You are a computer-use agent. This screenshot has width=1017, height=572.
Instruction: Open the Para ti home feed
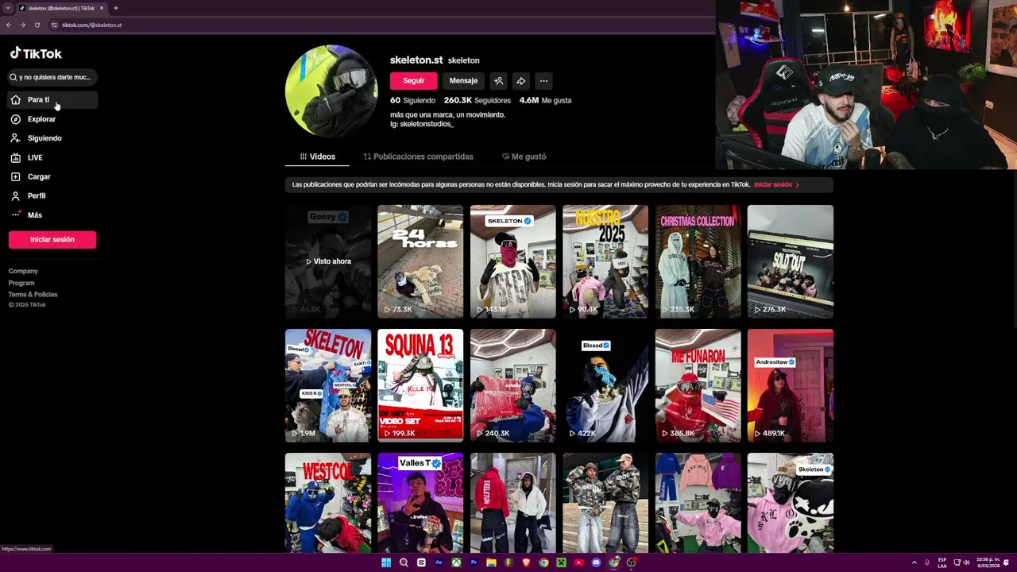click(52, 99)
